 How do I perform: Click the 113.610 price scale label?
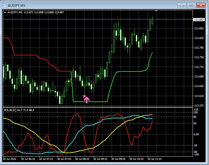199,96
